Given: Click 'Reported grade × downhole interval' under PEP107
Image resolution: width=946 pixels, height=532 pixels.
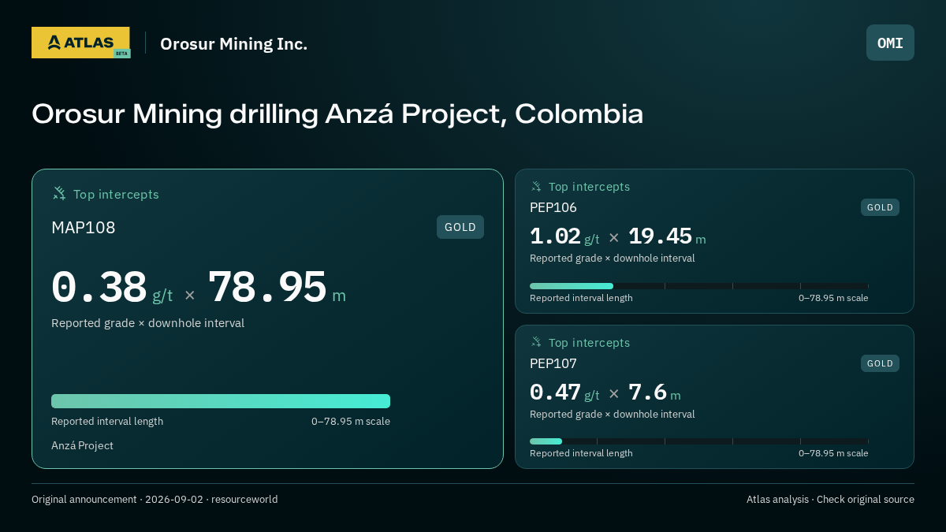Looking at the screenshot, I should click(613, 414).
